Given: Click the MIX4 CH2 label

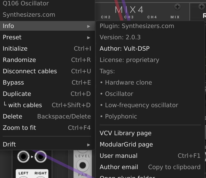Looking at the screenshot, I should coord(106,17).
